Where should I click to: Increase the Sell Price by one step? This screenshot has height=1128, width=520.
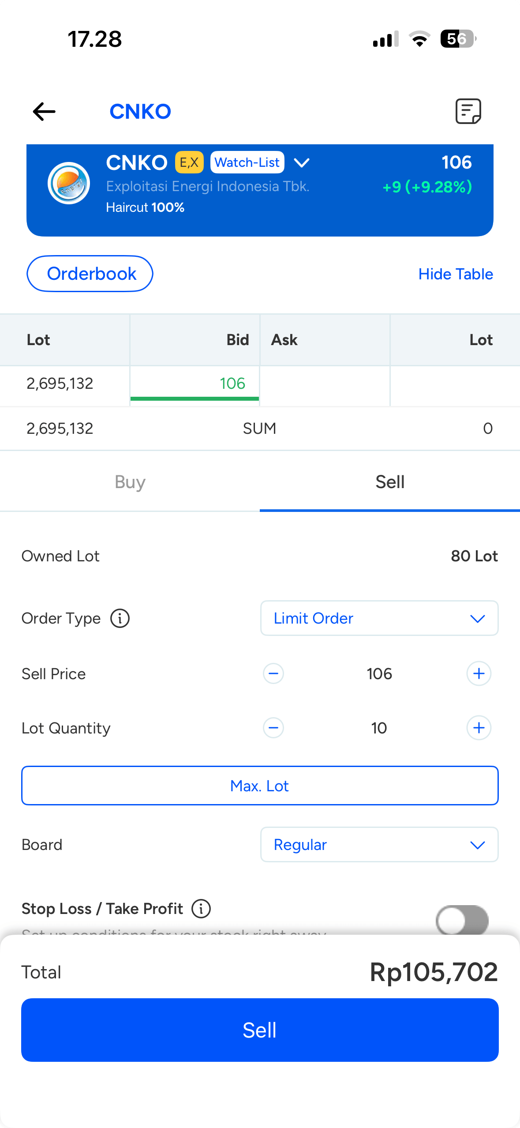pyautogui.click(x=479, y=674)
